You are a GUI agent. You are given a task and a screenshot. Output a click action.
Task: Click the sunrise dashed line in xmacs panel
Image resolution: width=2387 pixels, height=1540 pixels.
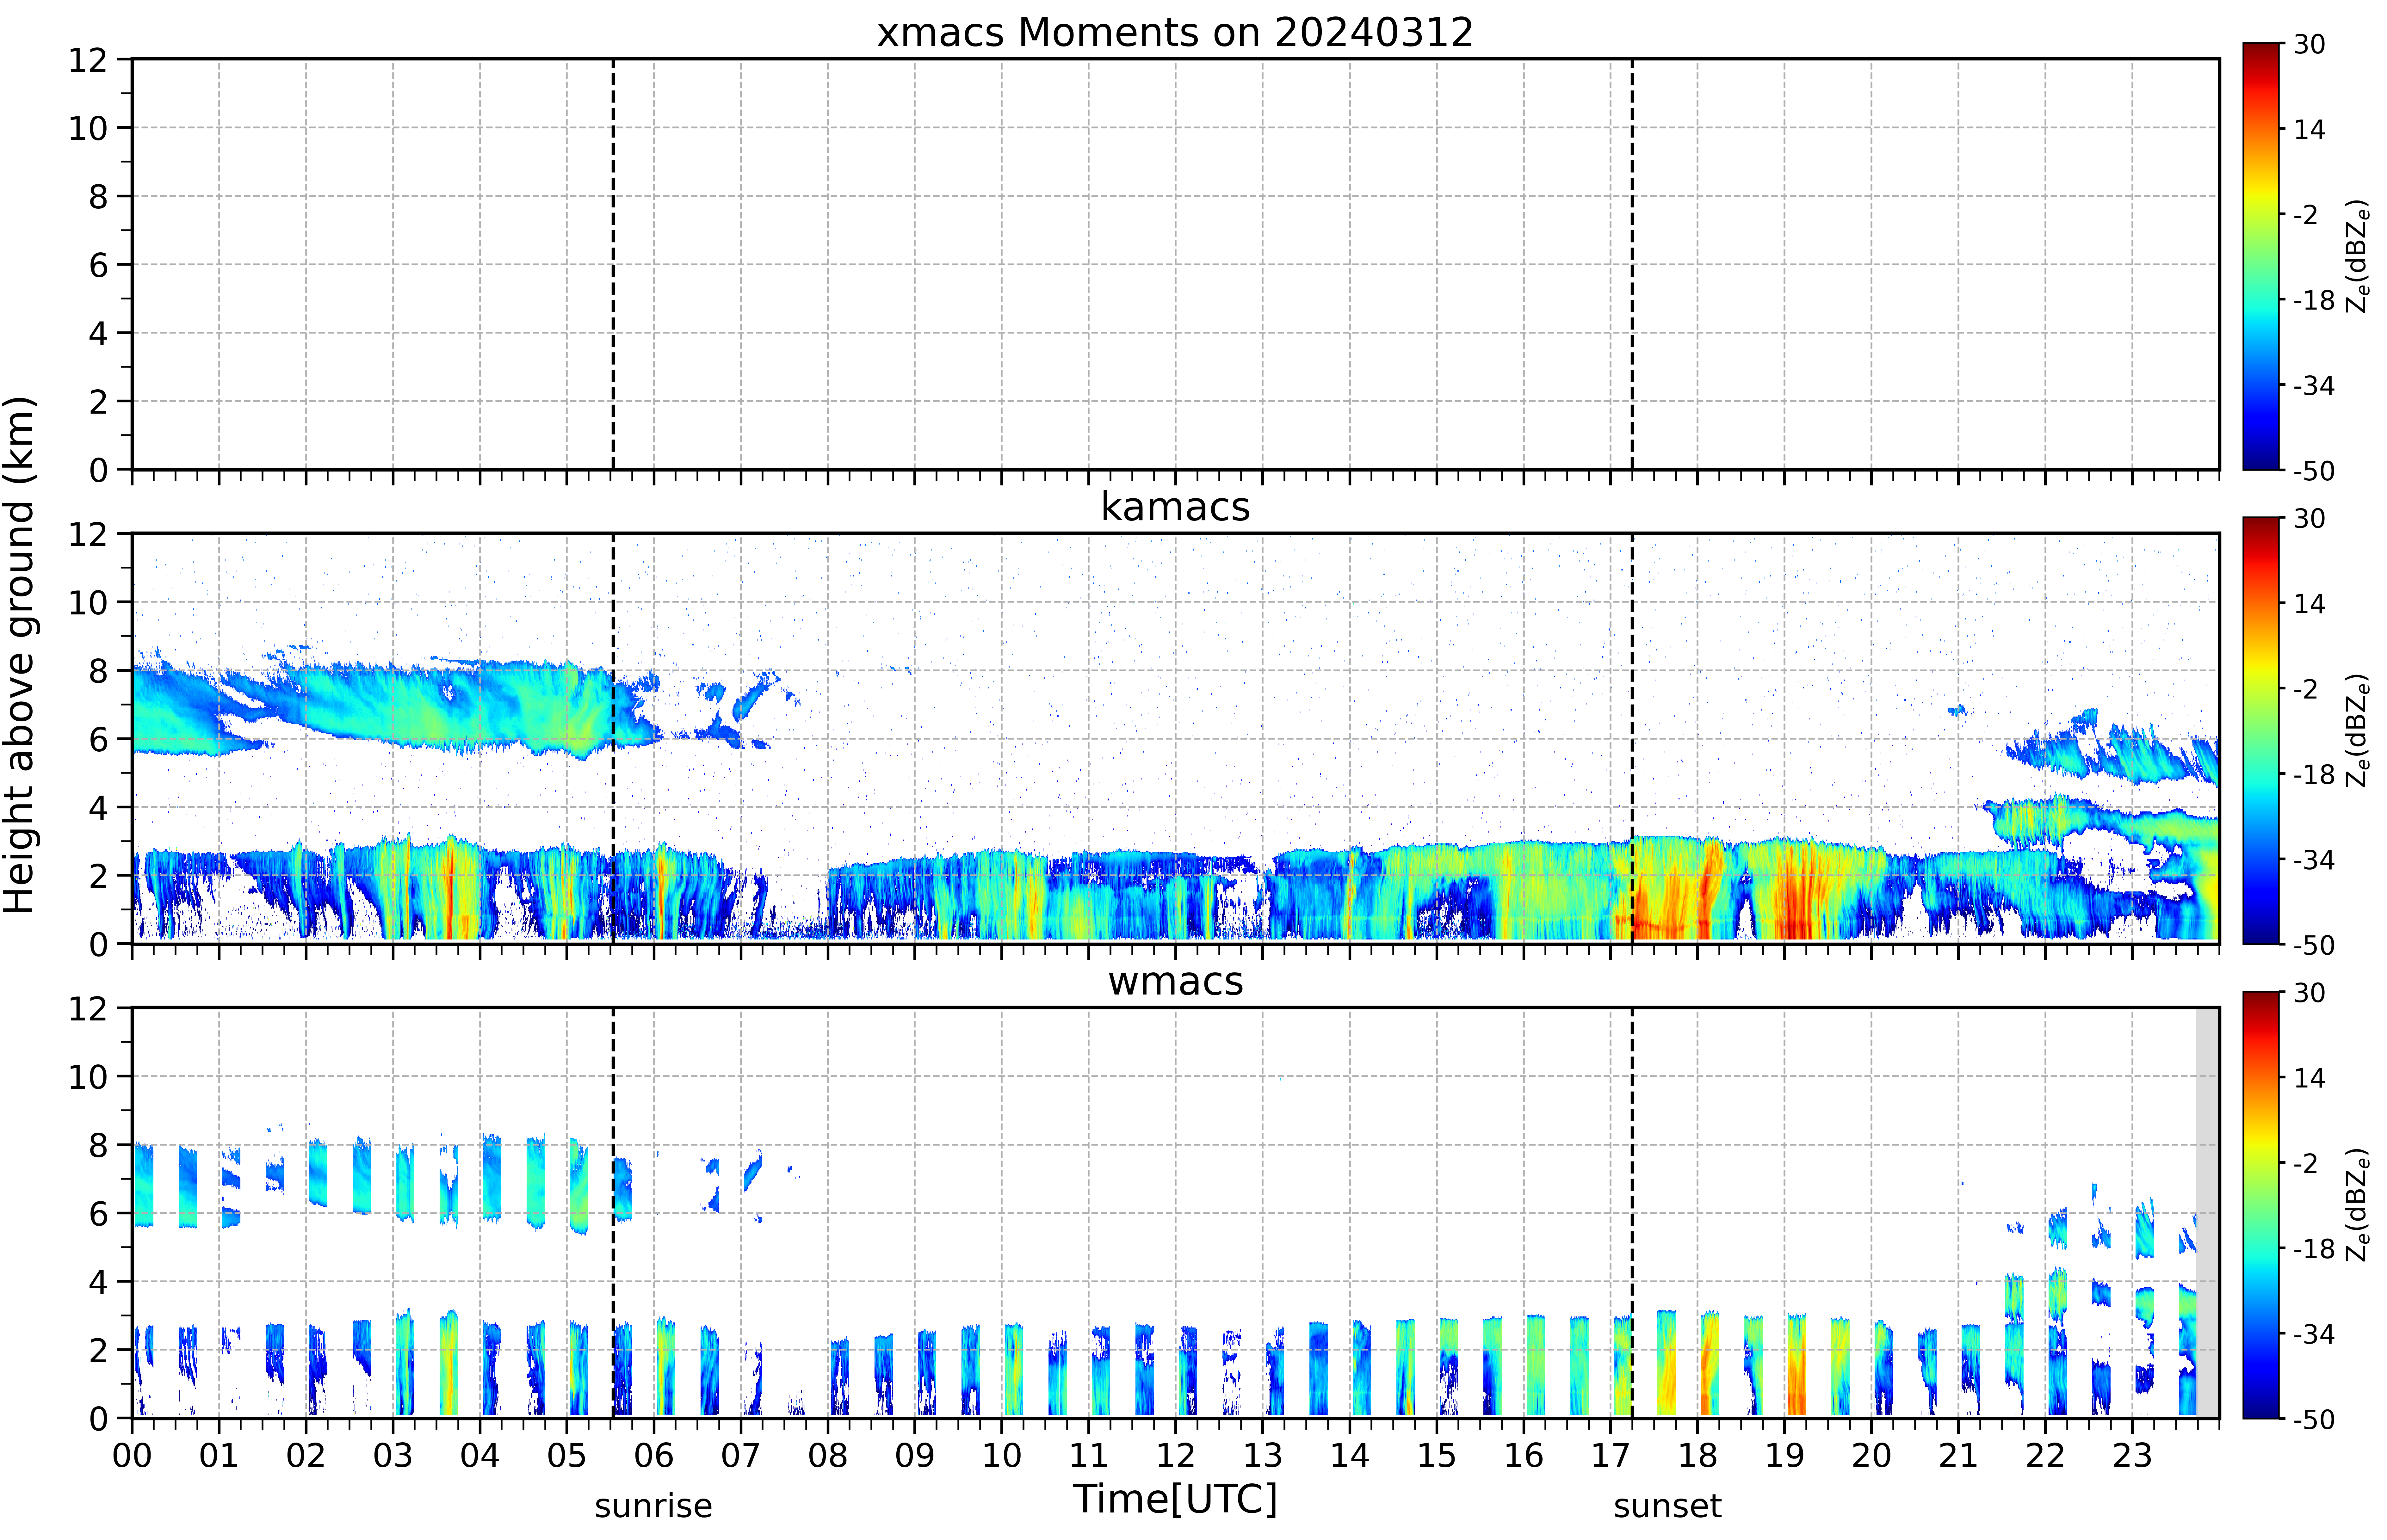613,264
